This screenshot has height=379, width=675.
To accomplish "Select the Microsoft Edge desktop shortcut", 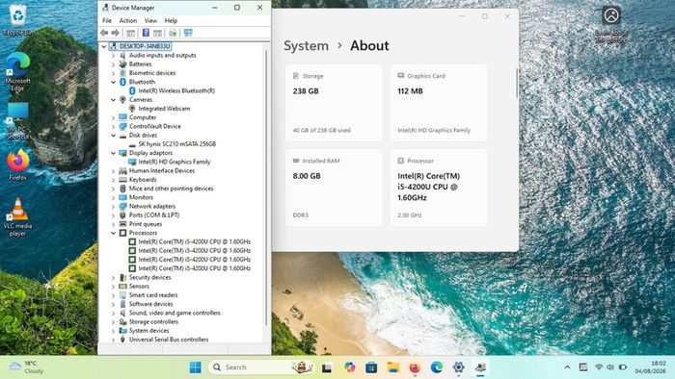I will [x=17, y=72].
